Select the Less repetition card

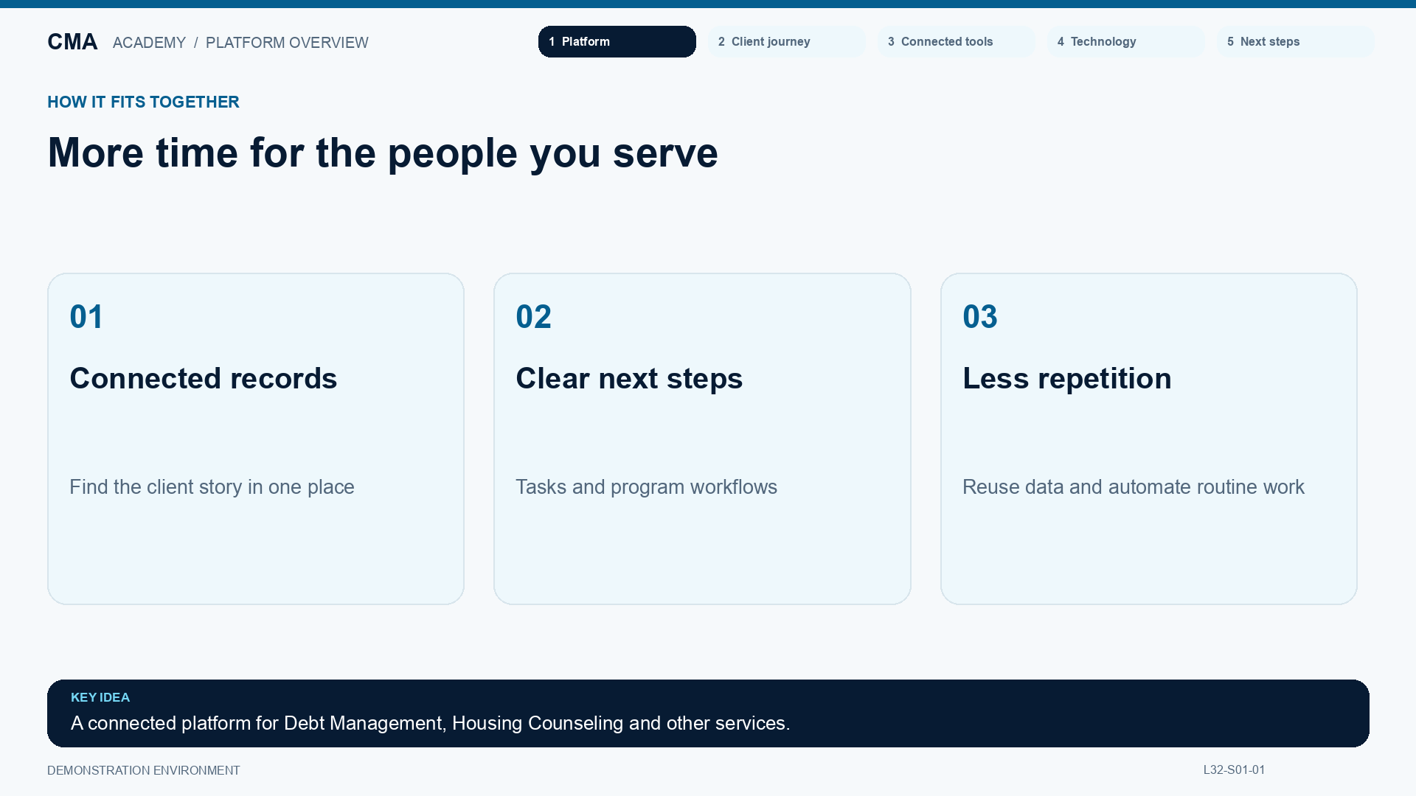click(1148, 439)
